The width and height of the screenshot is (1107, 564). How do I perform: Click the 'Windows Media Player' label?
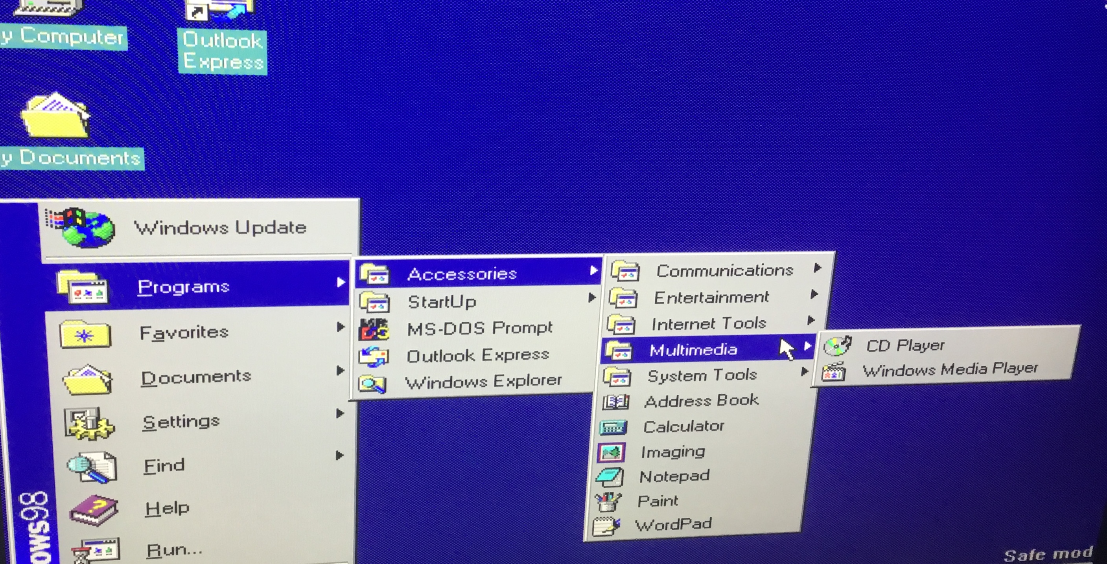tap(950, 369)
